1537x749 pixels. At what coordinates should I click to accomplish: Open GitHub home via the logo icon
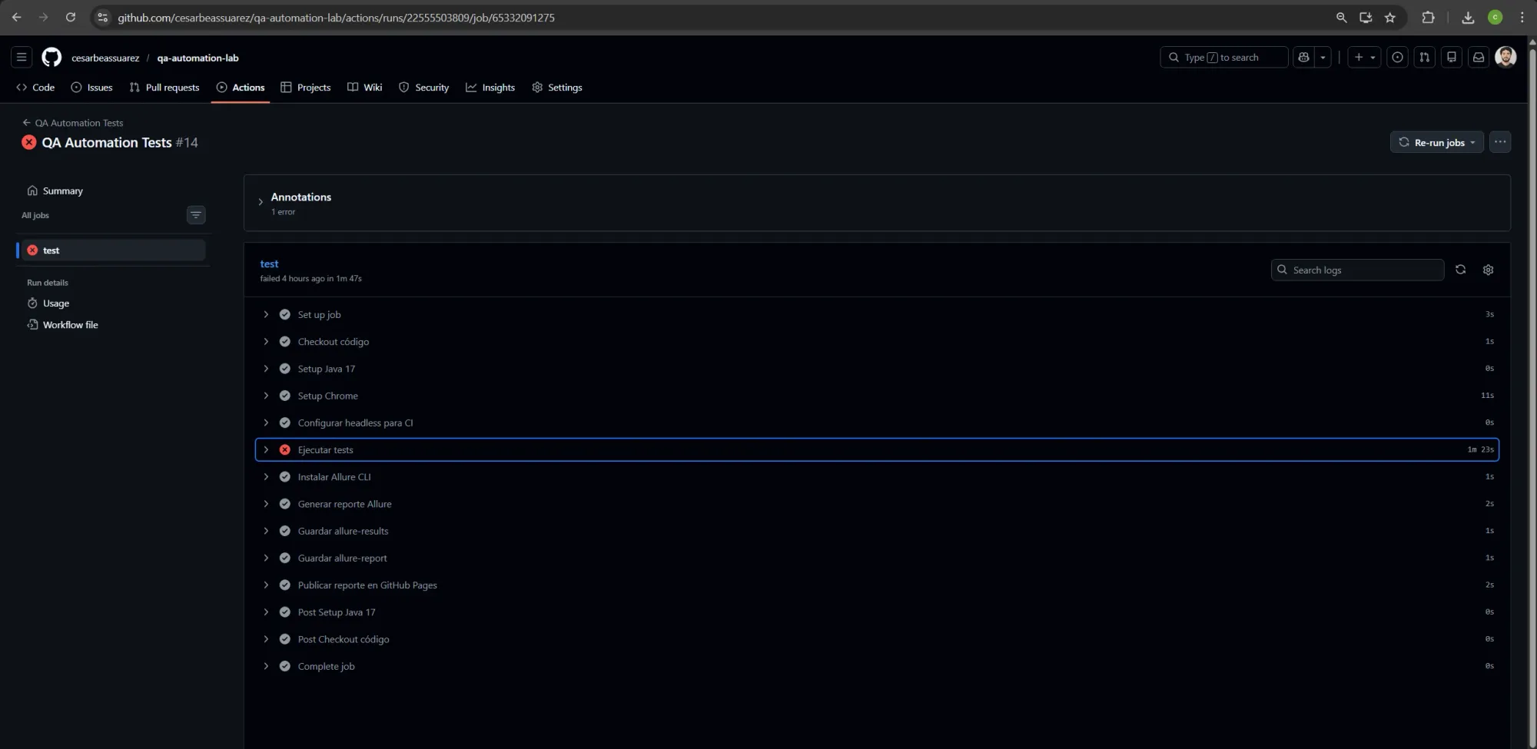coord(51,57)
